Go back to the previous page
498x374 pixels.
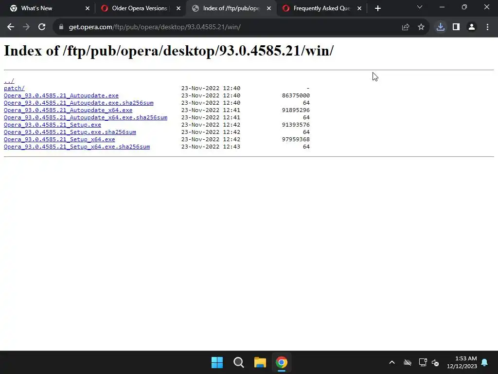[11, 27]
